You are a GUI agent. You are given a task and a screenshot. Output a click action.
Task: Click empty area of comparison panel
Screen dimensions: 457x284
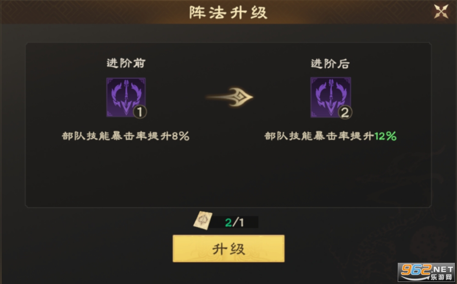point(228,175)
